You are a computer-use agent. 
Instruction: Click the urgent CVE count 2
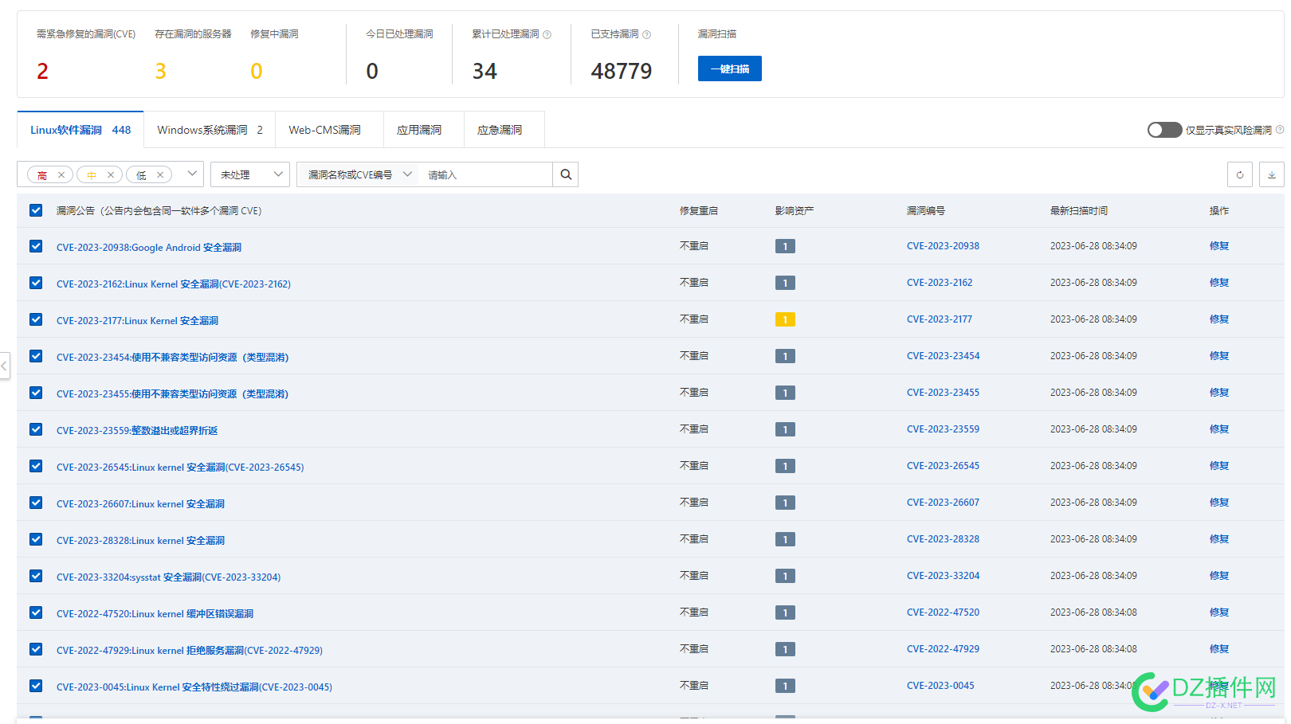pos(42,72)
